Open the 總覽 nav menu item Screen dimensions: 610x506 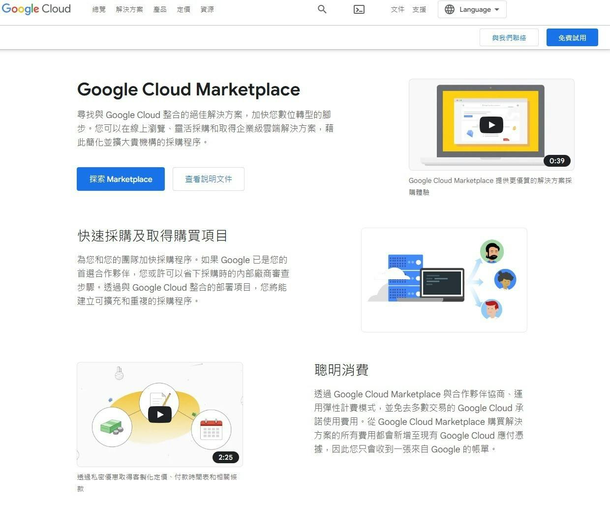tap(99, 9)
